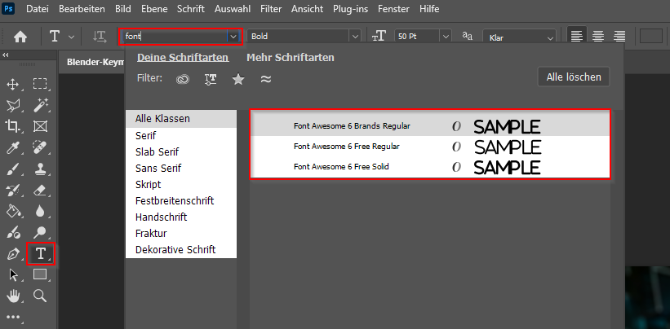Select the Frame tool
This screenshot has height=329, width=670.
[x=40, y=126]
